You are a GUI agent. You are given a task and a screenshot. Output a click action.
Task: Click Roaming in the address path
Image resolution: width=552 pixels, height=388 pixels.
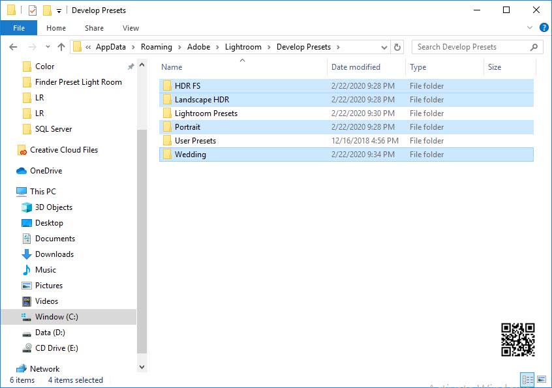click(x=157, y=47)
